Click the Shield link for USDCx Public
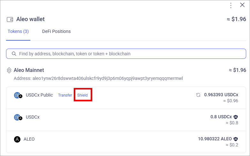The width and height of the screenshot is (250, 156). point(82,95)
